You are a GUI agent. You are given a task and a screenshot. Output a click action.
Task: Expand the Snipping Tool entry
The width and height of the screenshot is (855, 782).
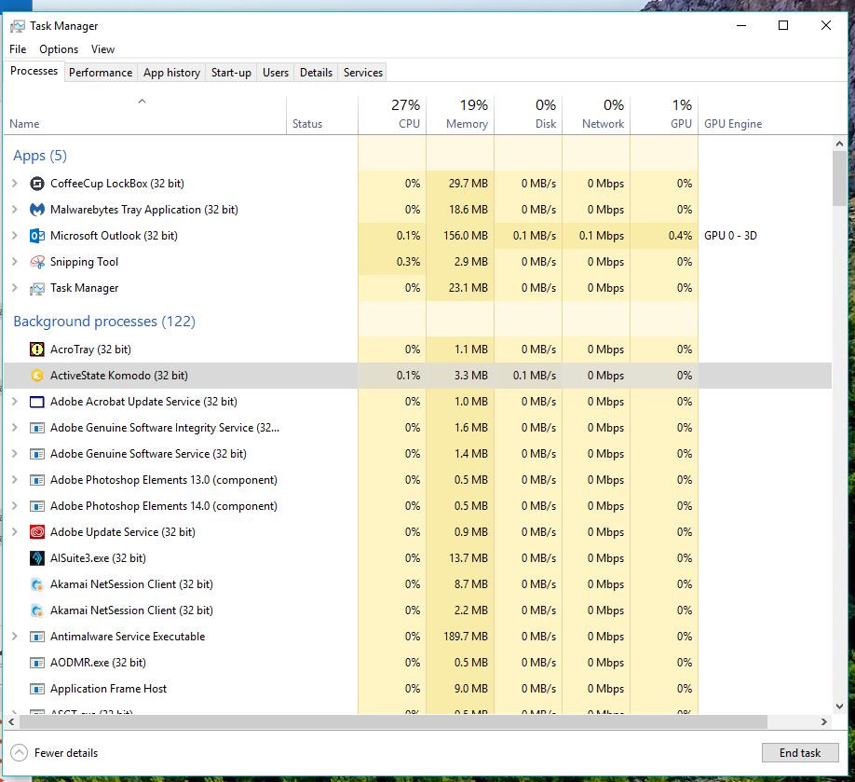(x=15, y=262)
